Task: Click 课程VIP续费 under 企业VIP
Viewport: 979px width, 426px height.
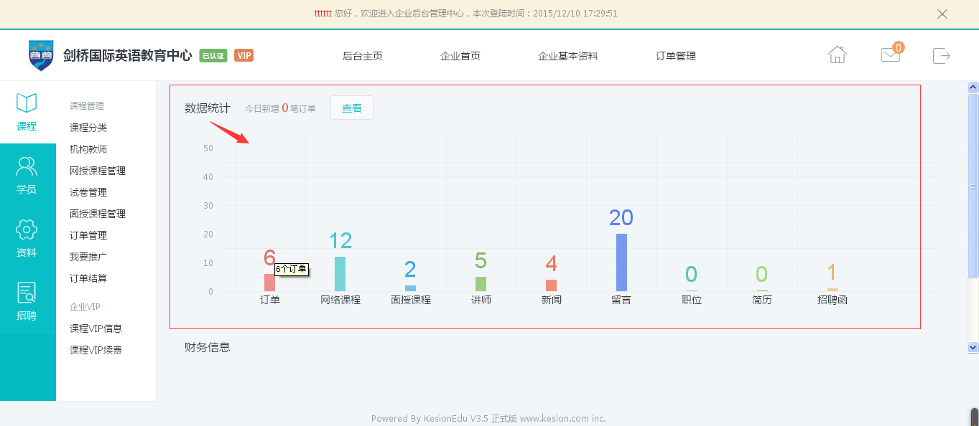Action: [95, 349]
